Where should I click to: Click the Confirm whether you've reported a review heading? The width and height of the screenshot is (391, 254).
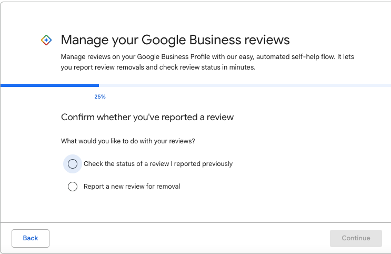[147, 117]
